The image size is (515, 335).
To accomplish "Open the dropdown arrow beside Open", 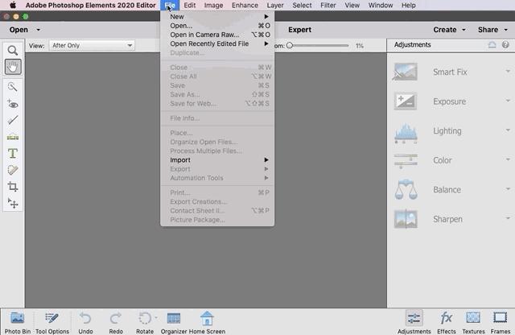I will pyautogui.click(x=38, y=30).
